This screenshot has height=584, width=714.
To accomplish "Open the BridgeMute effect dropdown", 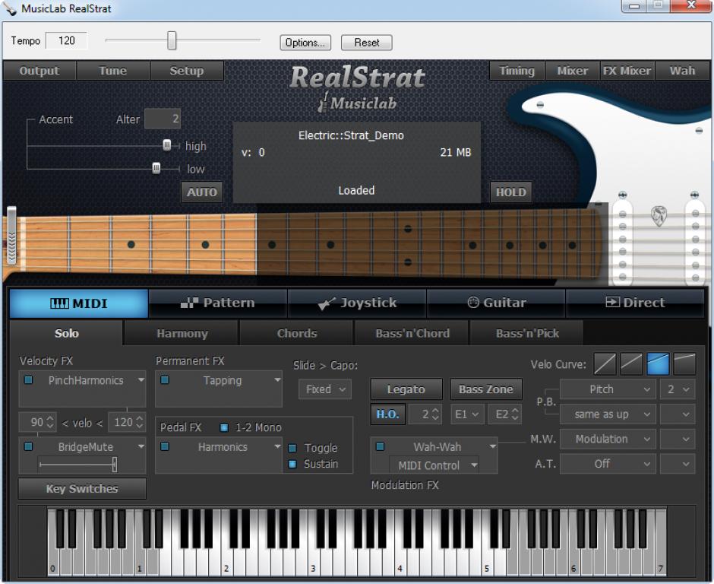I will tap(141, 446).
